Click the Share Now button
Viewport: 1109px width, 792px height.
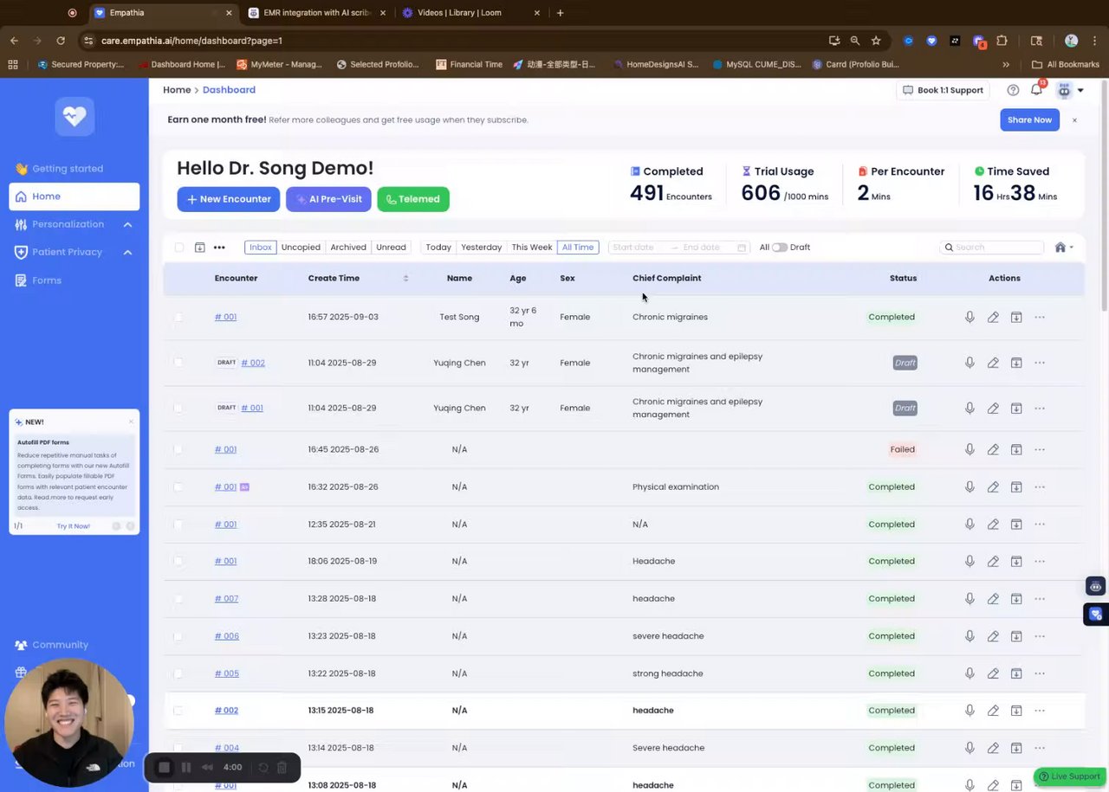(x=1030, y=119)
